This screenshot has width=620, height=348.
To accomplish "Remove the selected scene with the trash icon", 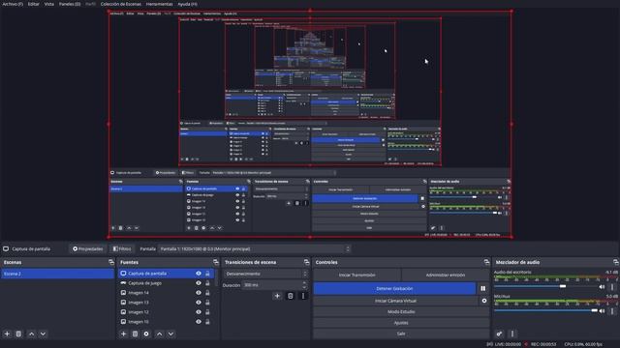I will tap(18, 333).
